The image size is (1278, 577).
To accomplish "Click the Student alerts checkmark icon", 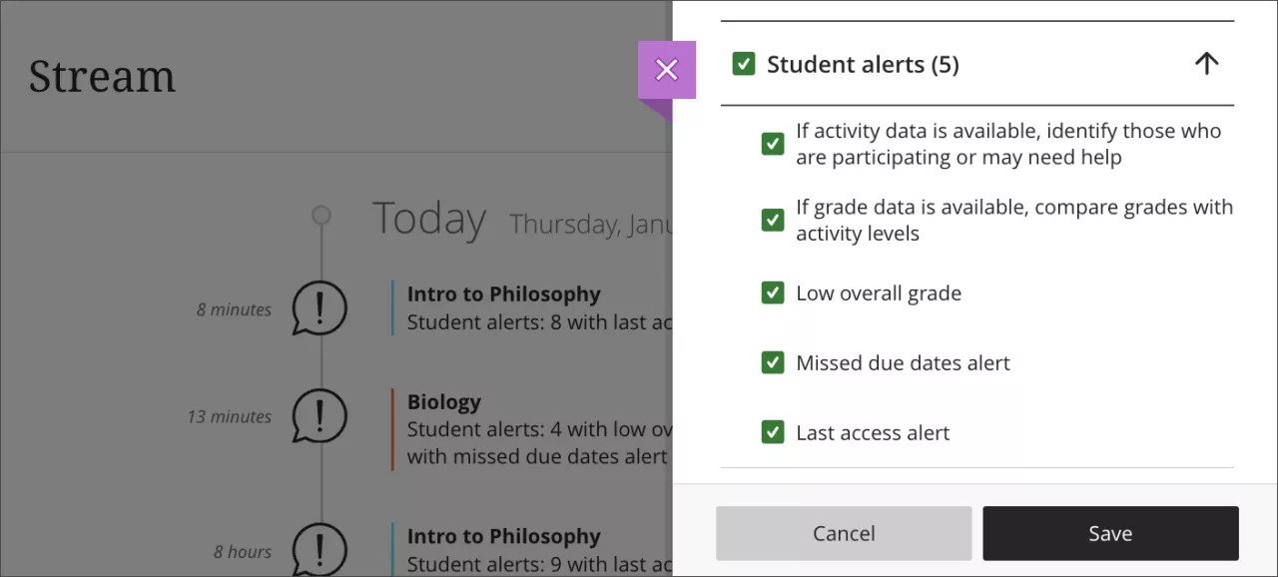I will point(744,63).
